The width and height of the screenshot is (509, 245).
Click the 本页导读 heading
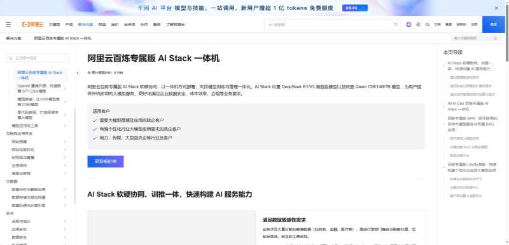coord(452,53)
